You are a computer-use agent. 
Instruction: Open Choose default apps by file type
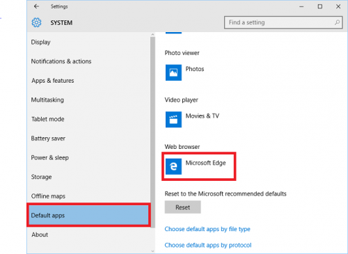(x=207, y=229)
